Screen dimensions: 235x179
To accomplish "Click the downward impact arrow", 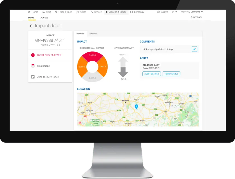I will (x=123, y=72).
